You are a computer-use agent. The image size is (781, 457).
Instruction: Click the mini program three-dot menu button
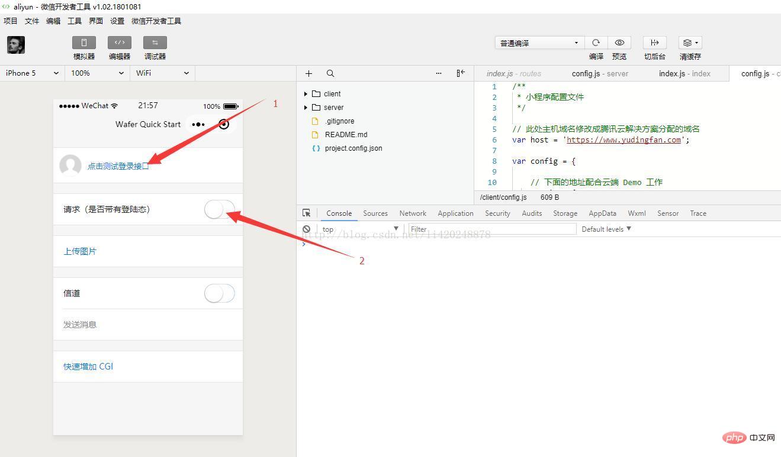(198, 125)
